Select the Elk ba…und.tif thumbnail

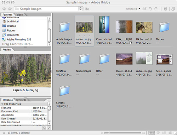(144, 27)
